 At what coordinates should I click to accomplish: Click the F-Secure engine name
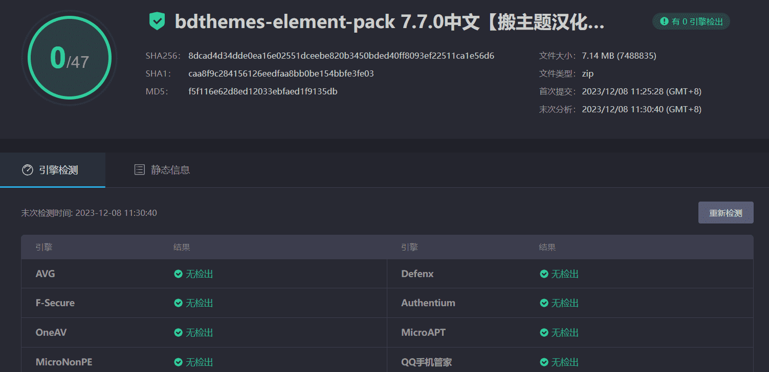coord(55,303)
